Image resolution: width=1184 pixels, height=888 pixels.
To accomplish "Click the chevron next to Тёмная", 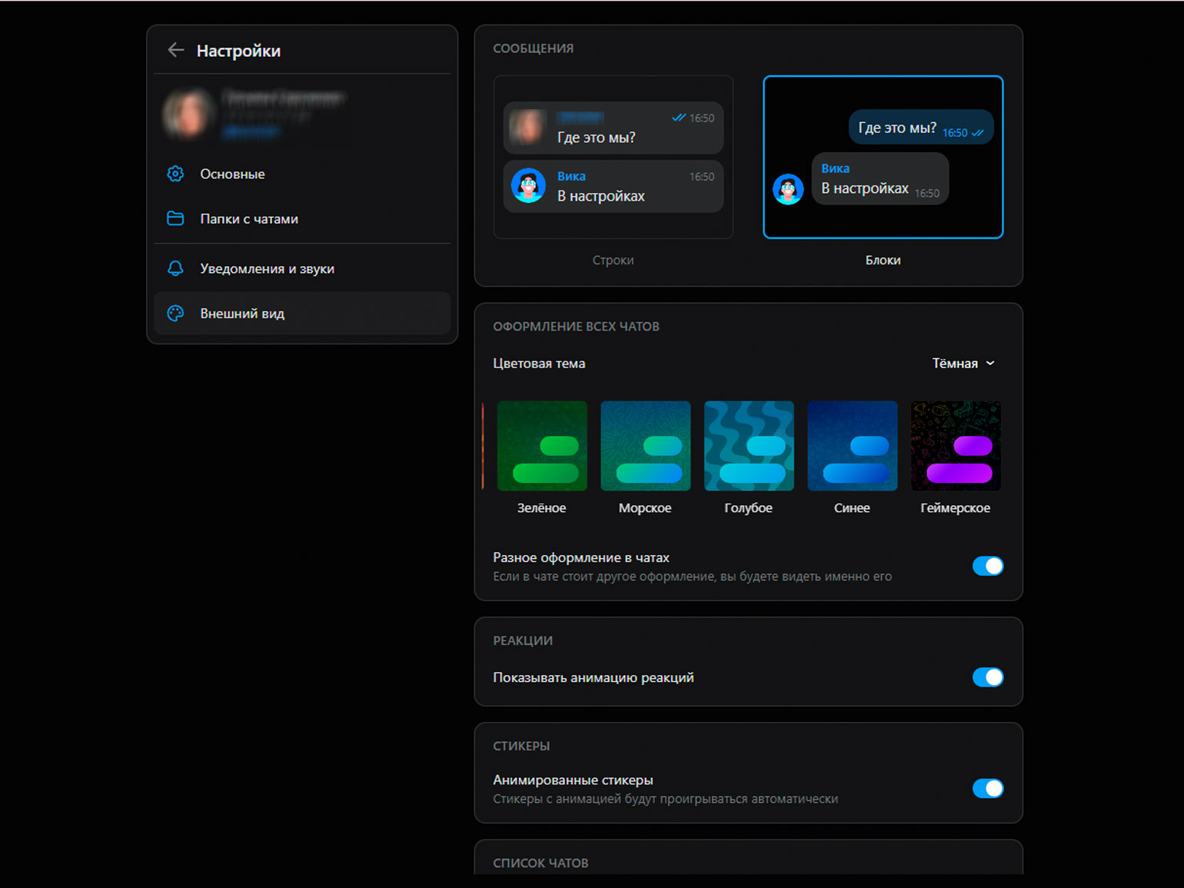I will click(x=990, y=364).
